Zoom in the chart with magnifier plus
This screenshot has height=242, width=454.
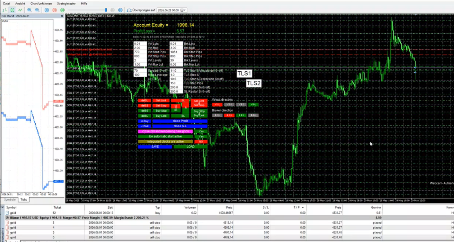pyautogui.click(x=29, y=10)
